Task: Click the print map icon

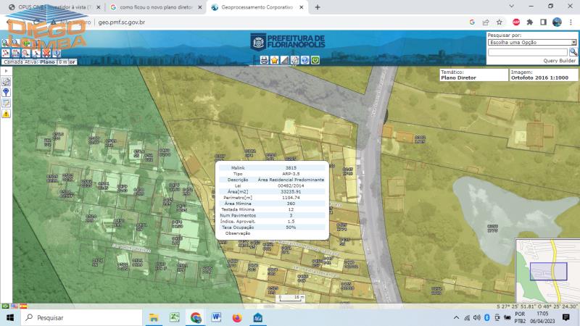Action: coord(265,60)
